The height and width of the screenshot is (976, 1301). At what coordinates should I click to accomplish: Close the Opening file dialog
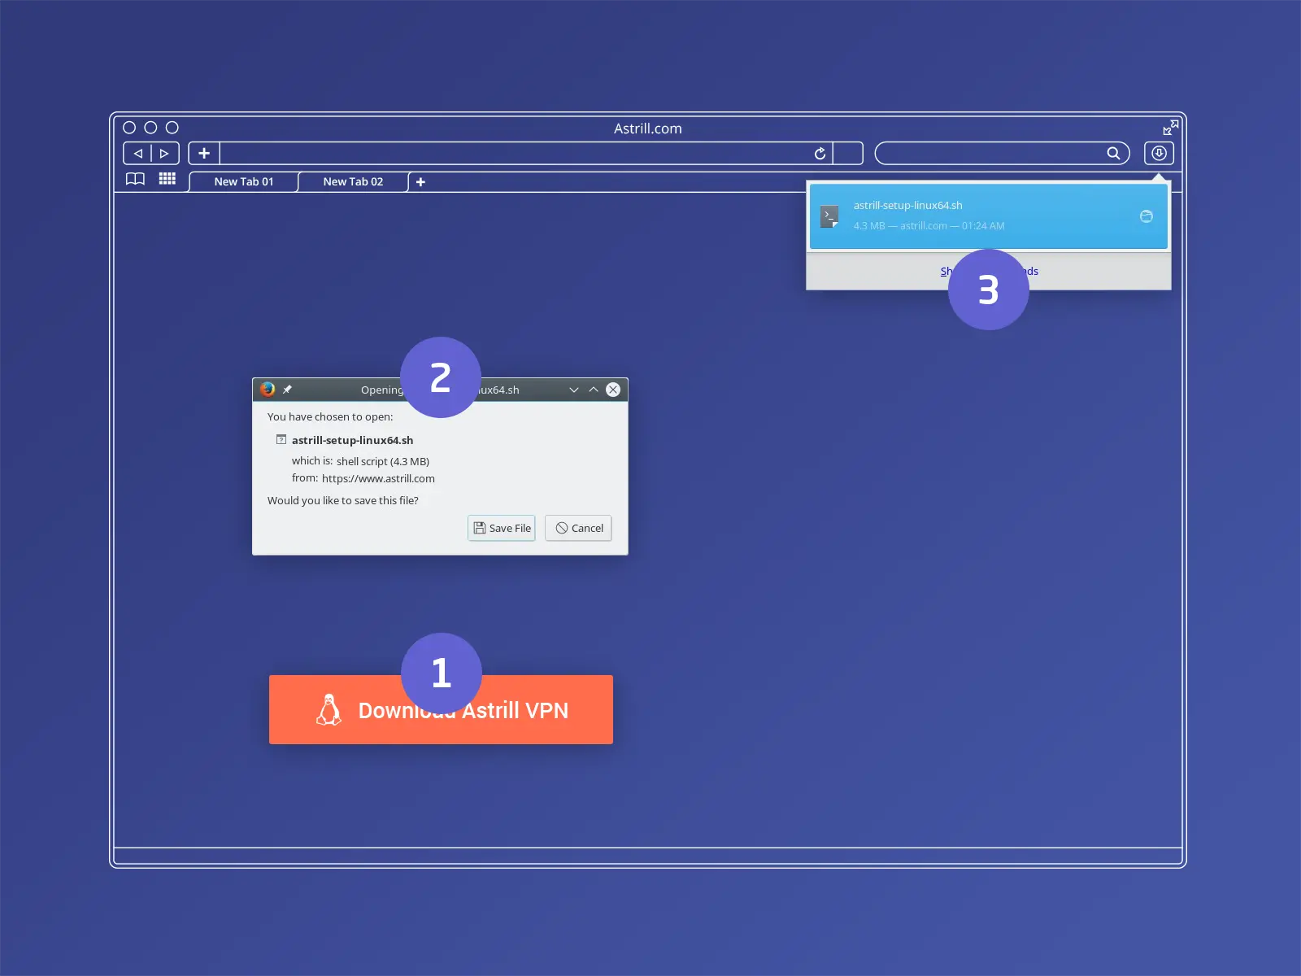pyautogui.click(x=613, y=390)
